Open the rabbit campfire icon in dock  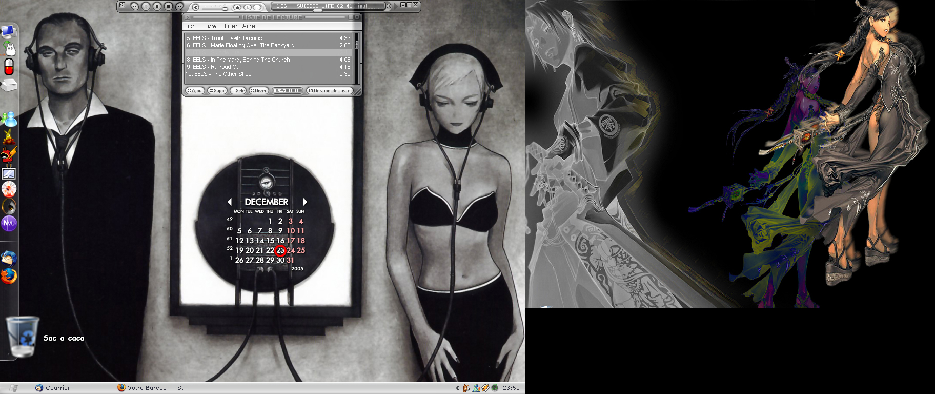pos(9,136)
